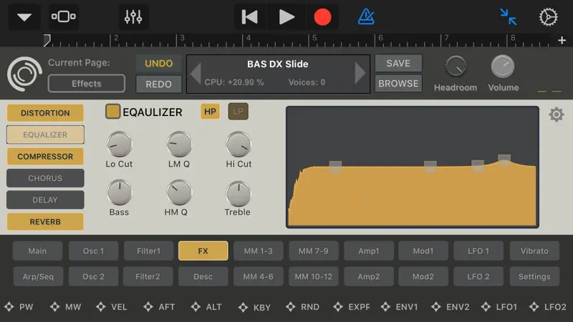The height and width of the screenshot is (322, 573).
Task: Click the HM Q knob
Action: (x=179, y=192)
